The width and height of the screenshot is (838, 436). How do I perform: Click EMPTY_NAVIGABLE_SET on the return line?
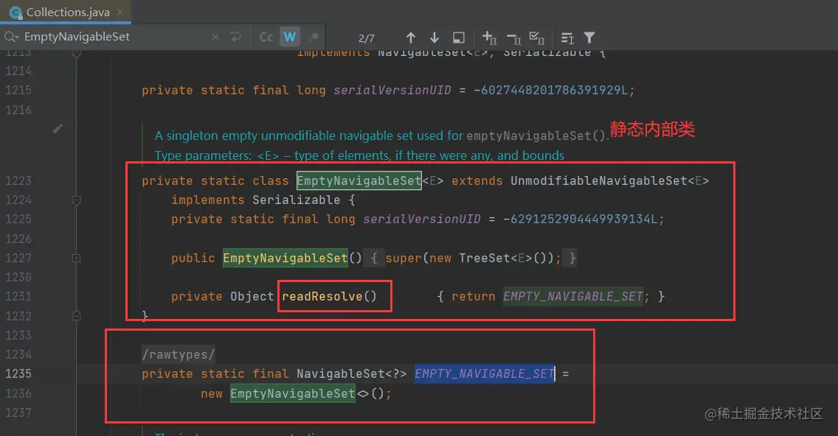pyautogui.click(x=573, y=296)
